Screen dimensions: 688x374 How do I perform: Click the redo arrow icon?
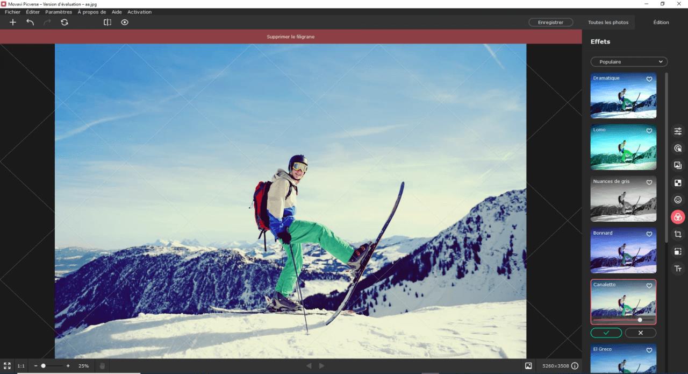47,23
